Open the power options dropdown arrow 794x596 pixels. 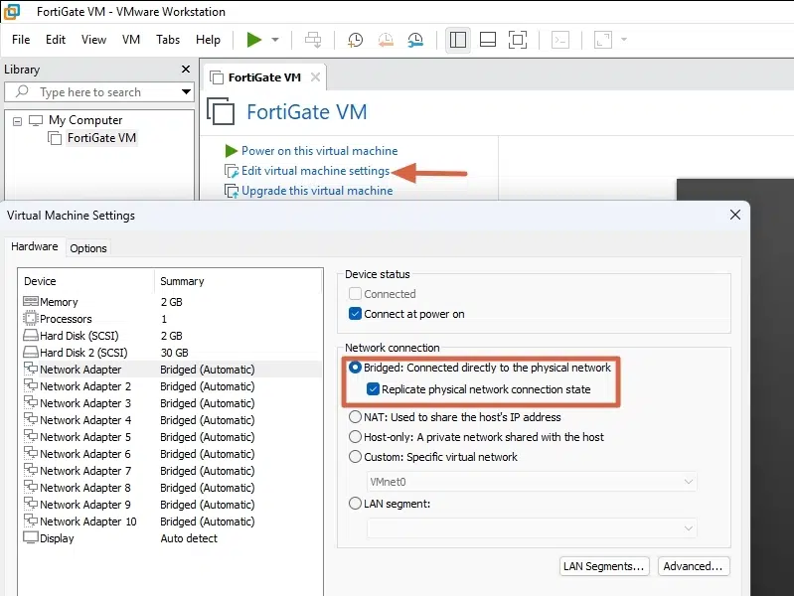click(275, 40)
